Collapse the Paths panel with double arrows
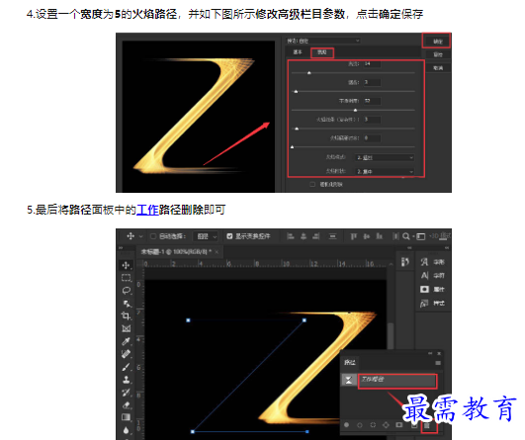The image size is (525, 440). 430,353
